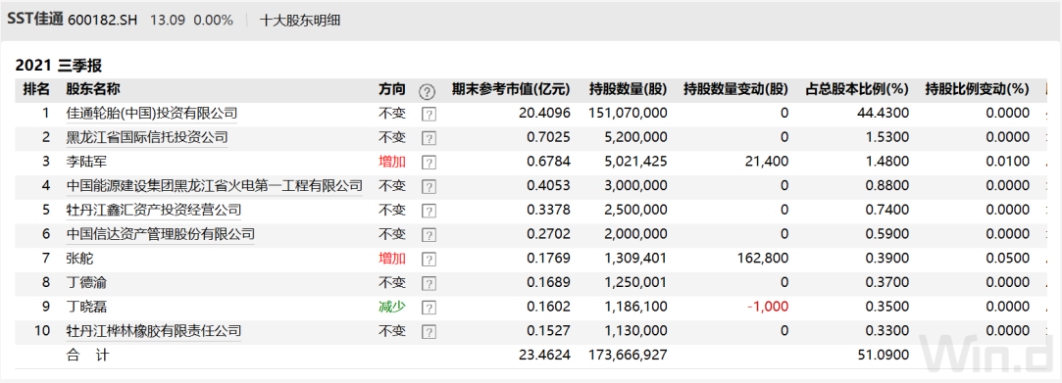The width and height of the screenshot is (1062, 383).
Task: Open shareholder 佳通轮胎(中国)投资有限公司 link
Action: pyautogui.click(x=152, y=113)
